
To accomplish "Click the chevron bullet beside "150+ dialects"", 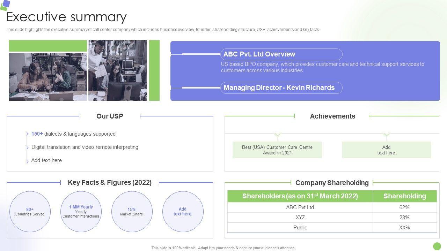I will [27, 134].
